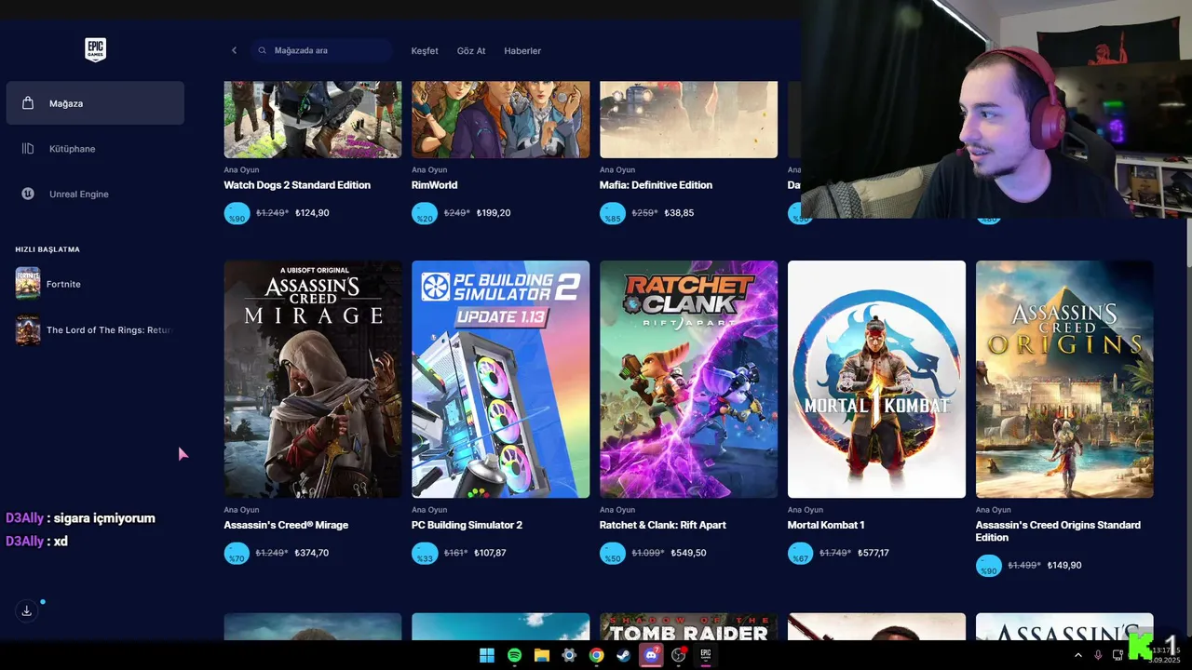Open the downloads icon at sidebar bottom
Image resolution: width=1192 pixels, height=670 pixels.
(27, 610)
